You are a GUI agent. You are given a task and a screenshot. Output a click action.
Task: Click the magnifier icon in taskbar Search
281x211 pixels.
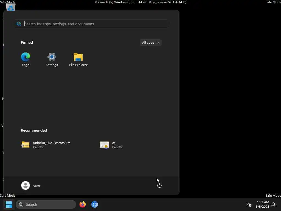point(21,204)
